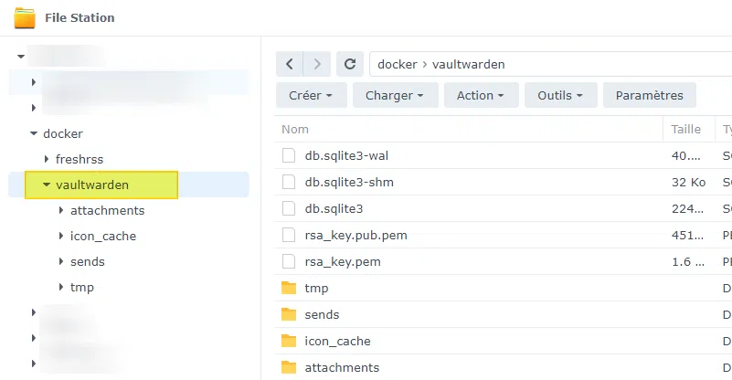
Task: Select the db.sqlite3-shm file name
Action: 349,182
